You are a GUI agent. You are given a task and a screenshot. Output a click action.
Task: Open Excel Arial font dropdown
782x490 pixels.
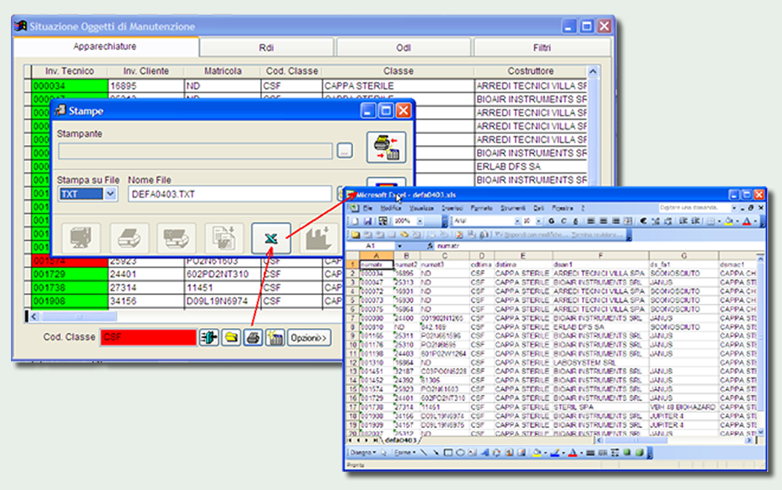[x=516, y=221]
